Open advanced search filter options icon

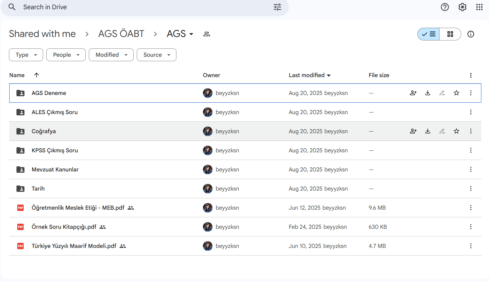click(277, 7)
